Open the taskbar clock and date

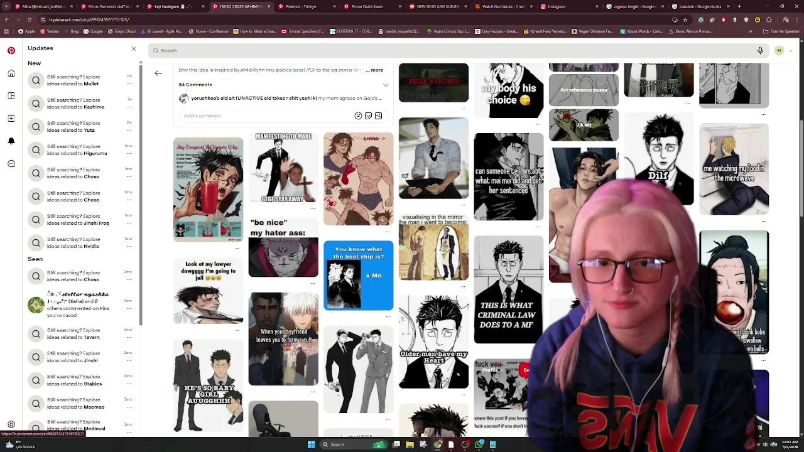[790, 444]
